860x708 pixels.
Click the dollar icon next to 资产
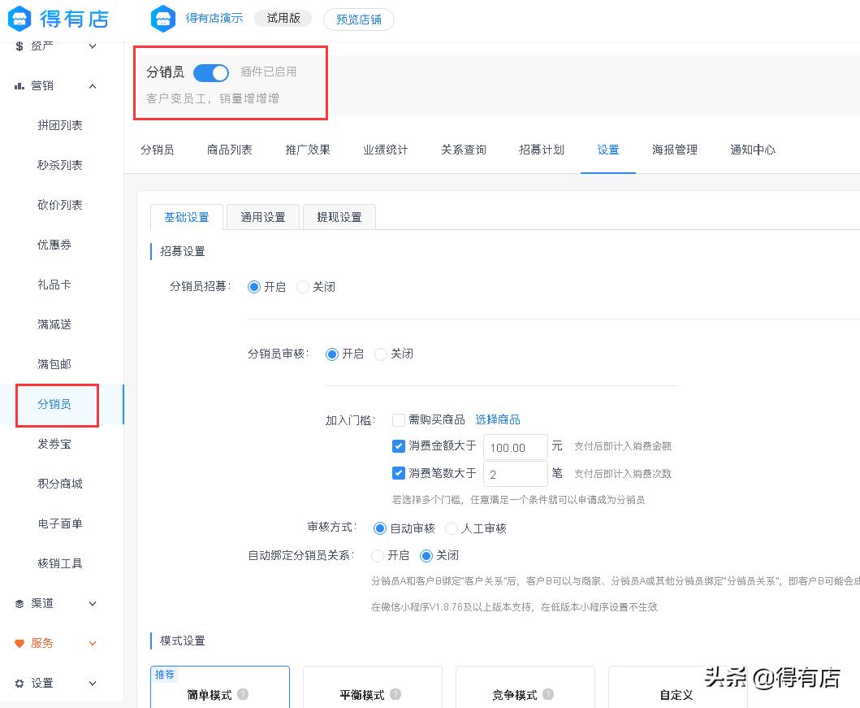pos(20,46)
